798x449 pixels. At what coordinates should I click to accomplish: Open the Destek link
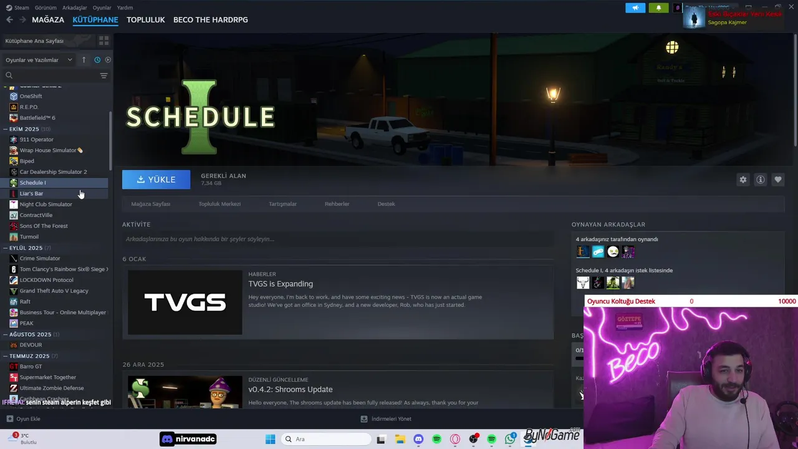click(x=386, y=204)
